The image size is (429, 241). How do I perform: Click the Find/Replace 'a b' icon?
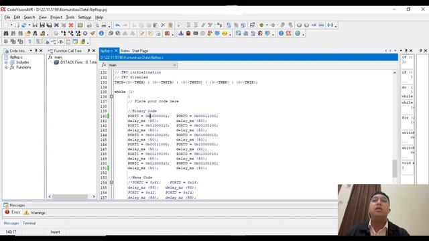click(x=219, y=25)
